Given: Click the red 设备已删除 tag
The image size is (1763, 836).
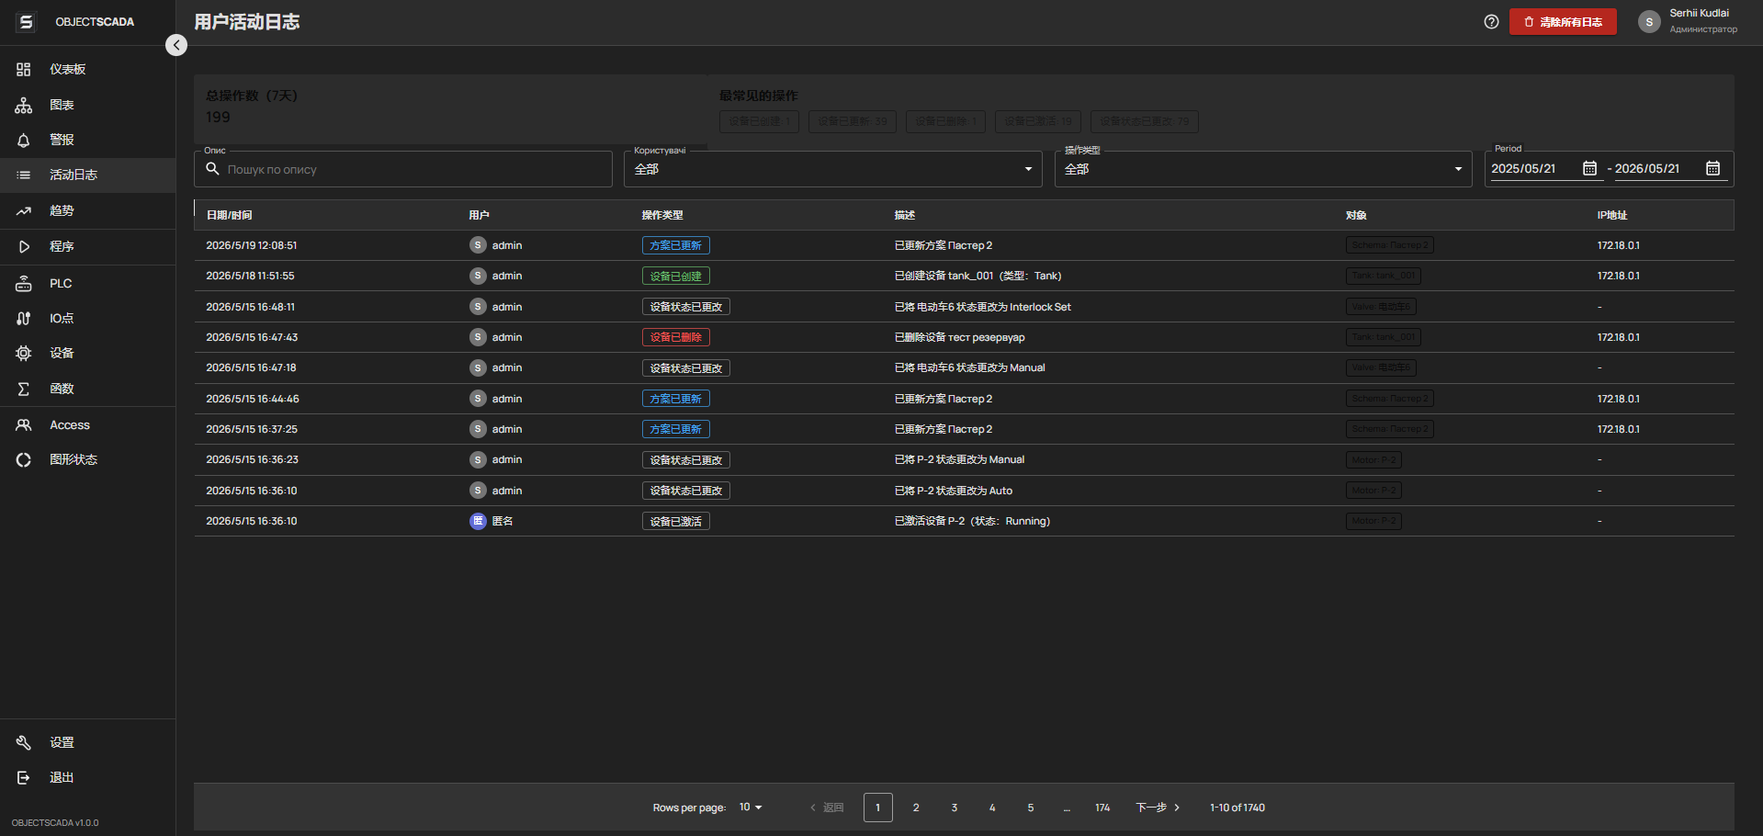Looking at the screenshot, I should pyautogui.click(x=676, y=337).
